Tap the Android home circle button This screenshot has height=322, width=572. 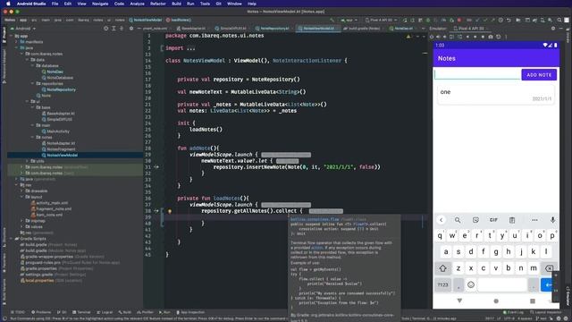click(496, 301)
